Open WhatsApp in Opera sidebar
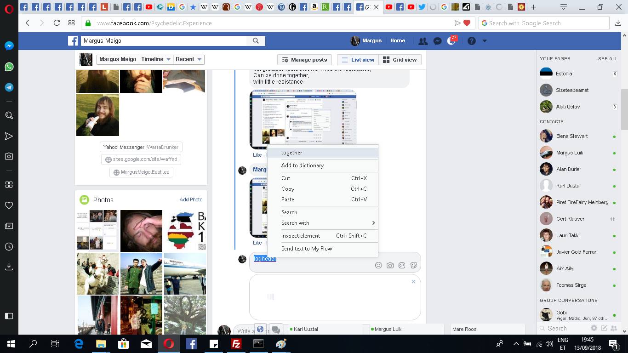Image resolution: width=628 pixels, height=353 pixels. (9, 67)
